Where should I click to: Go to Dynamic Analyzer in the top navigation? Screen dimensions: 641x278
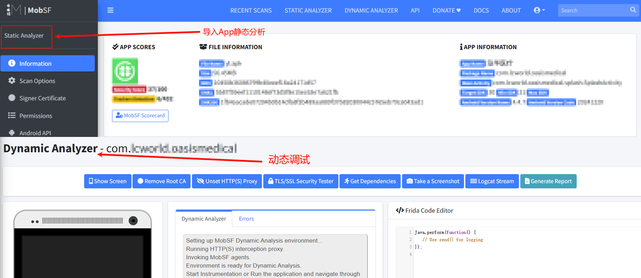pos(371,10)
